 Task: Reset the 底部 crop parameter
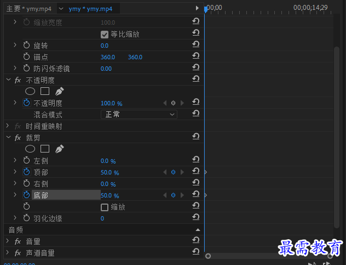pos(196,194)
